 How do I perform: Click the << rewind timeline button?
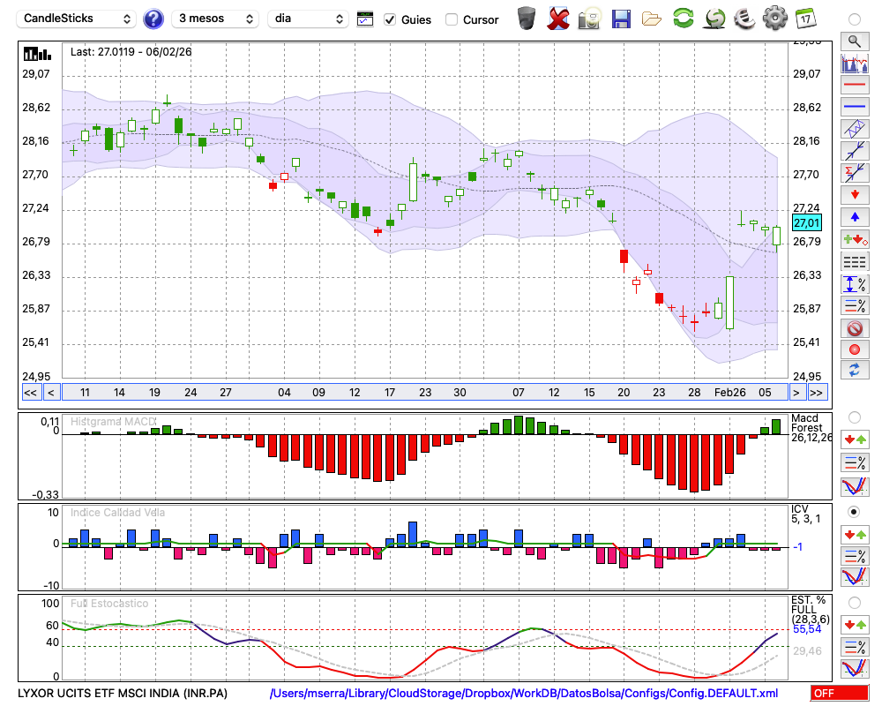[x=30, y=393]
